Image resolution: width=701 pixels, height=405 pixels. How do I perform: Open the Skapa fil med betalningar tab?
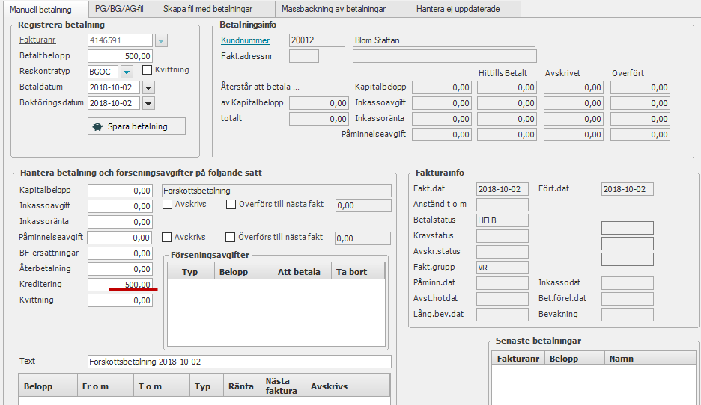point(214,9)
